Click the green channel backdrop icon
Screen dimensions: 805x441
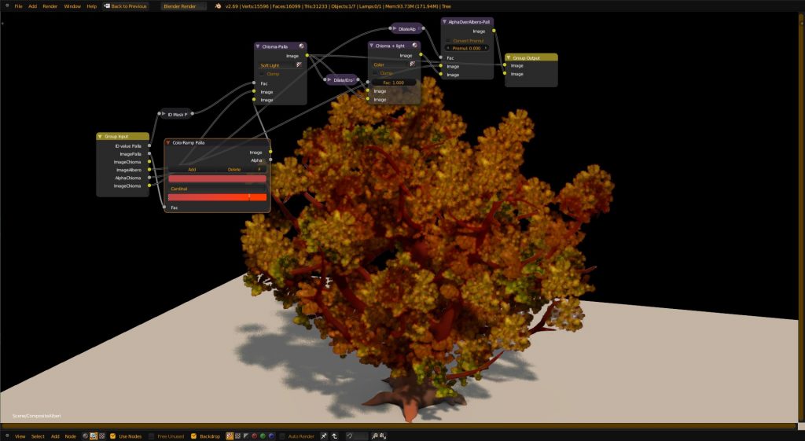262,435
